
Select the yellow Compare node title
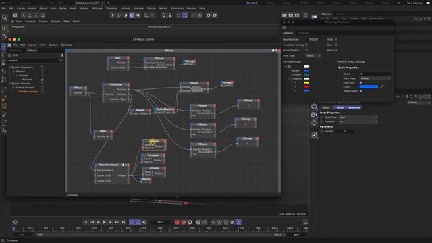tap(154, 141)
